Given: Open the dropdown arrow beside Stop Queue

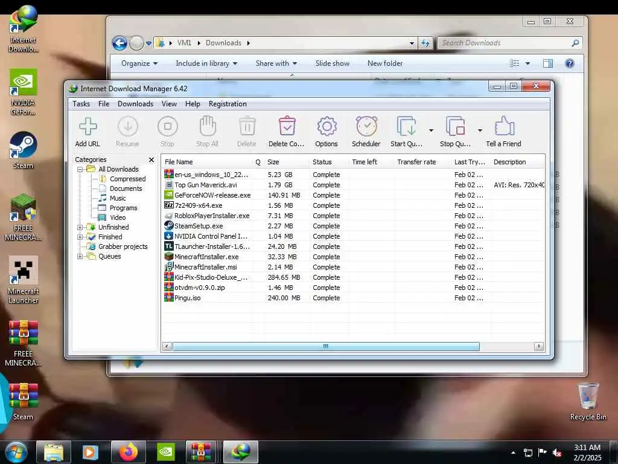Looking at the screenshot, I should coord(480,130).
